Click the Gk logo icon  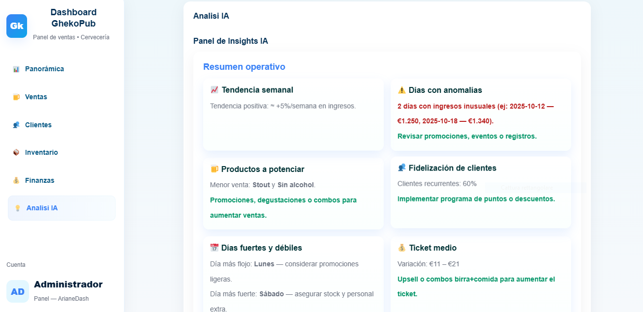17,26
